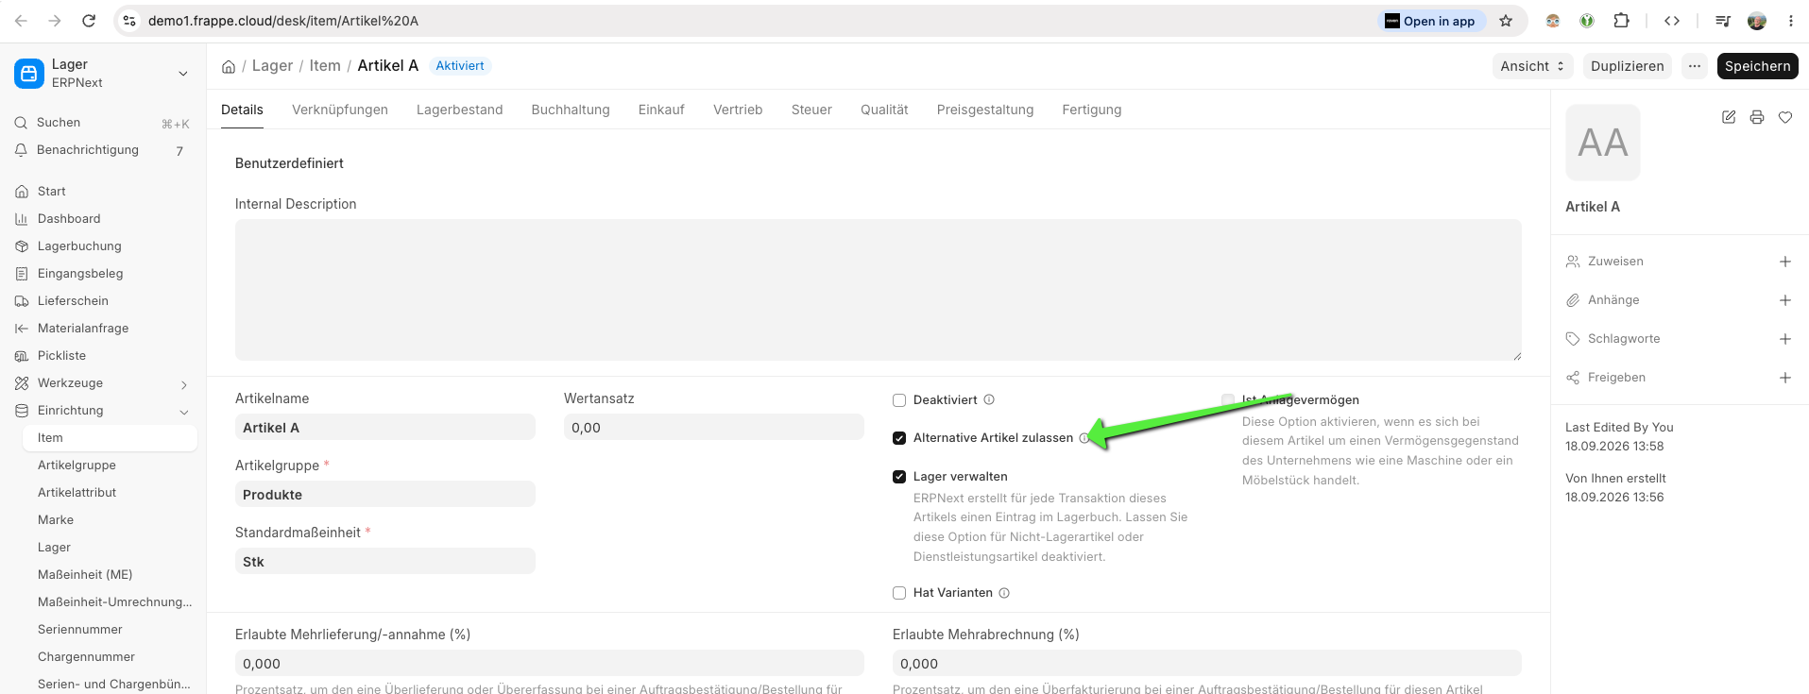1809x694 pixels.
Task: Click the info icon beside Deaktiviert
Action: point(989,399)
